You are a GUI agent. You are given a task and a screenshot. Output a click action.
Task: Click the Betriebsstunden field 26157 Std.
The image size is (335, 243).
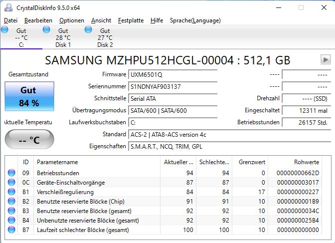pos(307,123)
